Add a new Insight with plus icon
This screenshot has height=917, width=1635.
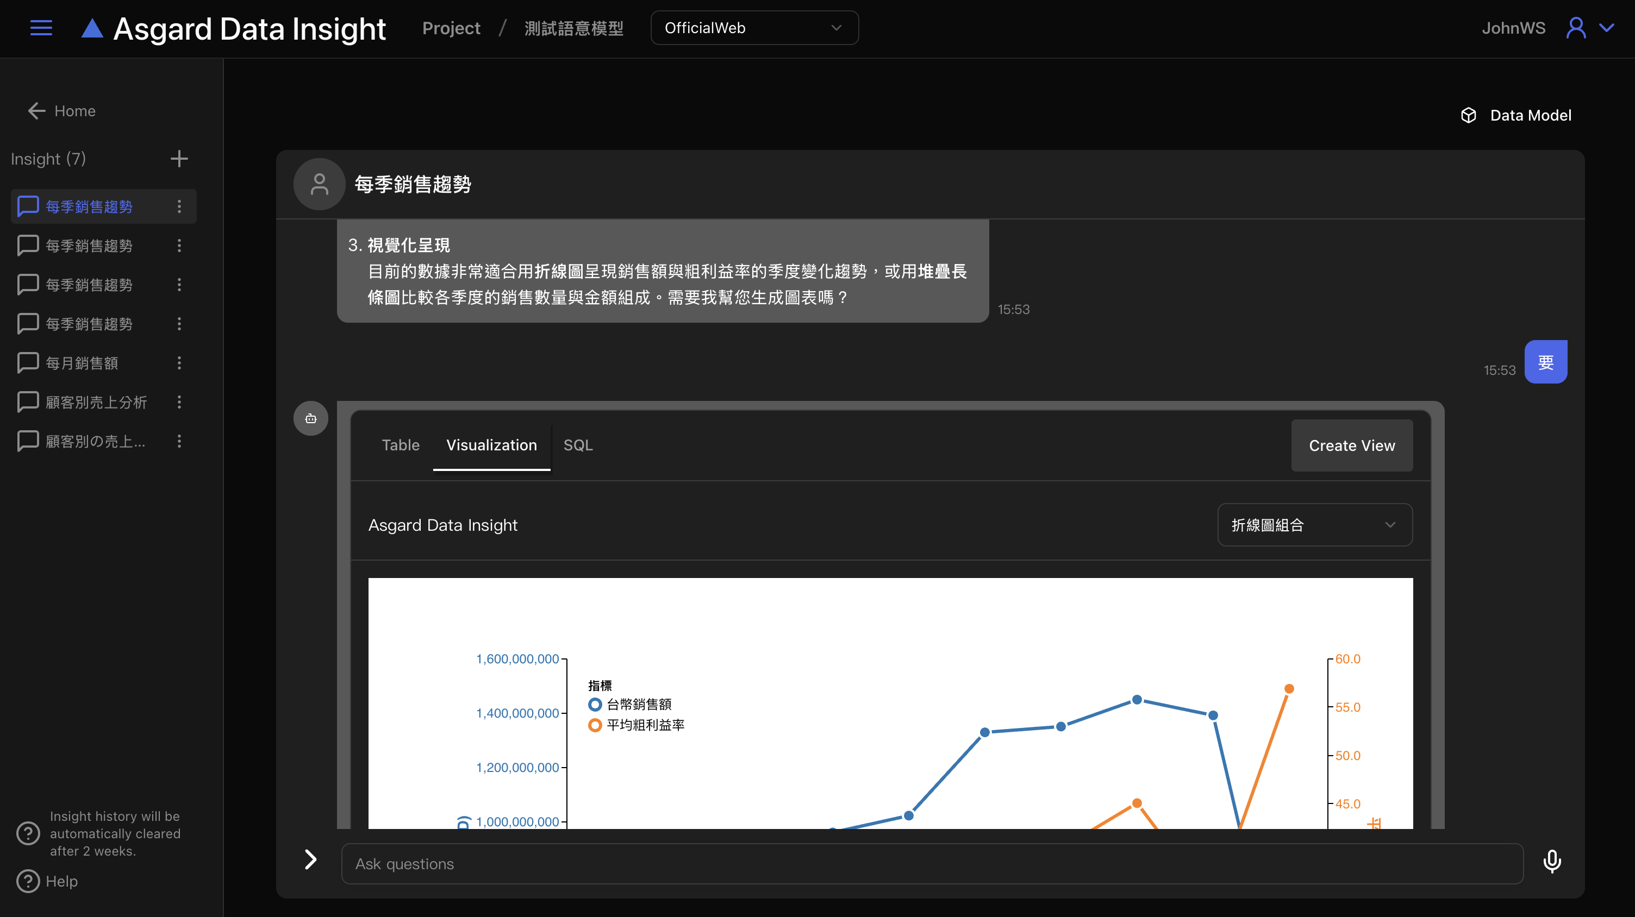[x=179, y=159]
